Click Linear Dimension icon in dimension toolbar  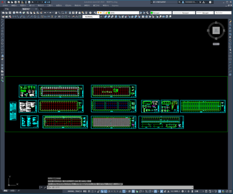coord(14,17)
